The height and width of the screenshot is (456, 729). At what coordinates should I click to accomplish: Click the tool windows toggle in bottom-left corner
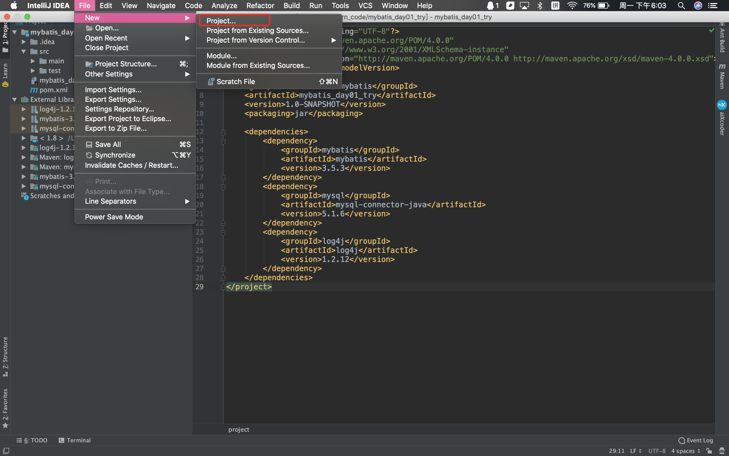[x=6, y=451]
